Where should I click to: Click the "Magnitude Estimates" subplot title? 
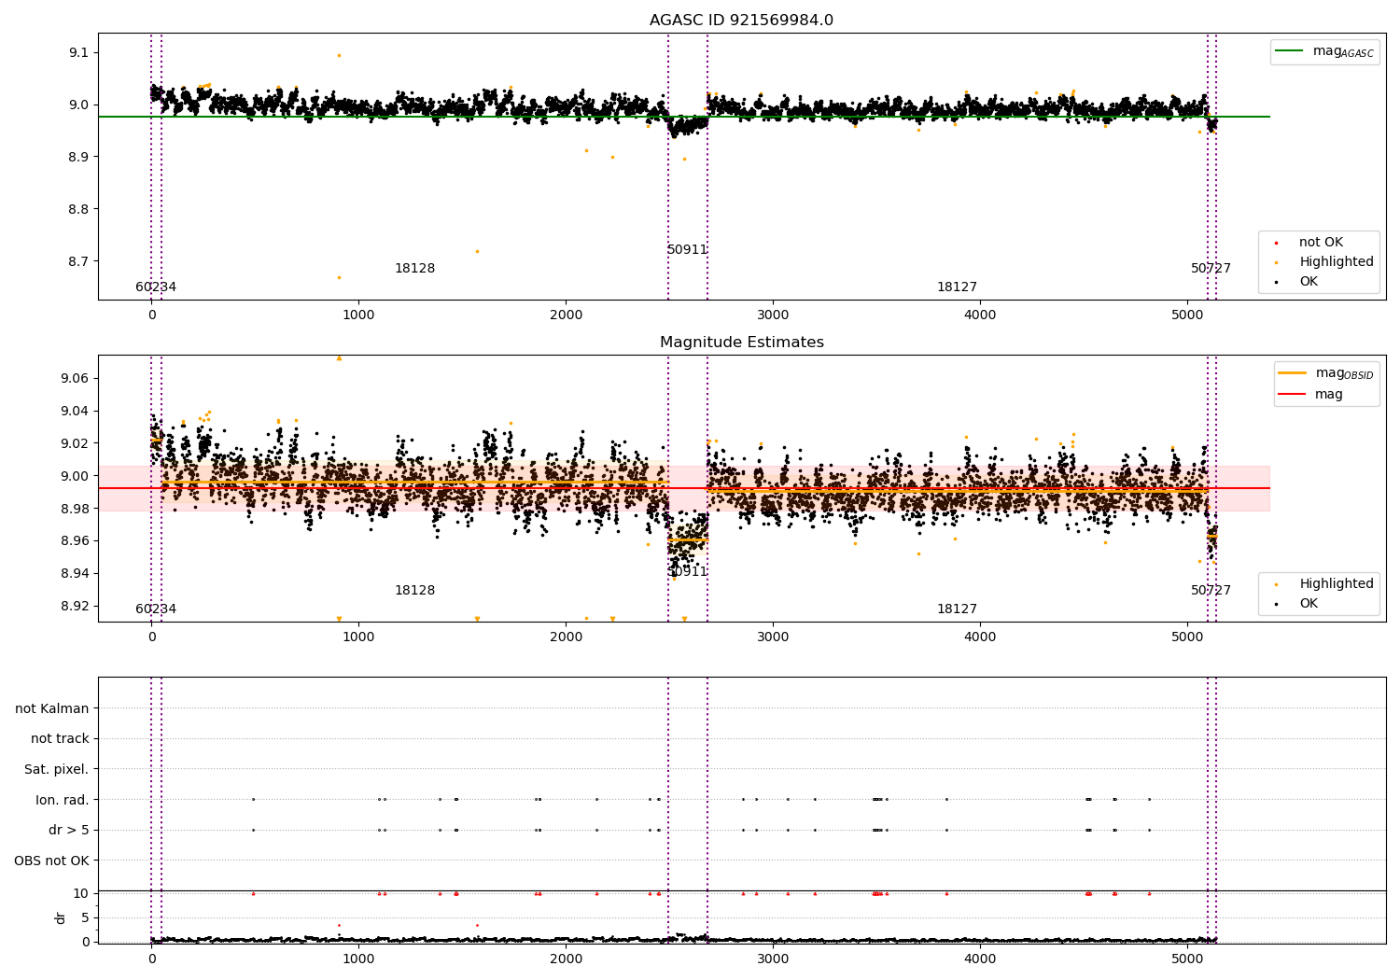(741, 343)
